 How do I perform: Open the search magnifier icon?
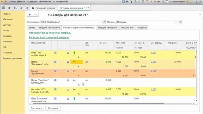click(21, 8)
